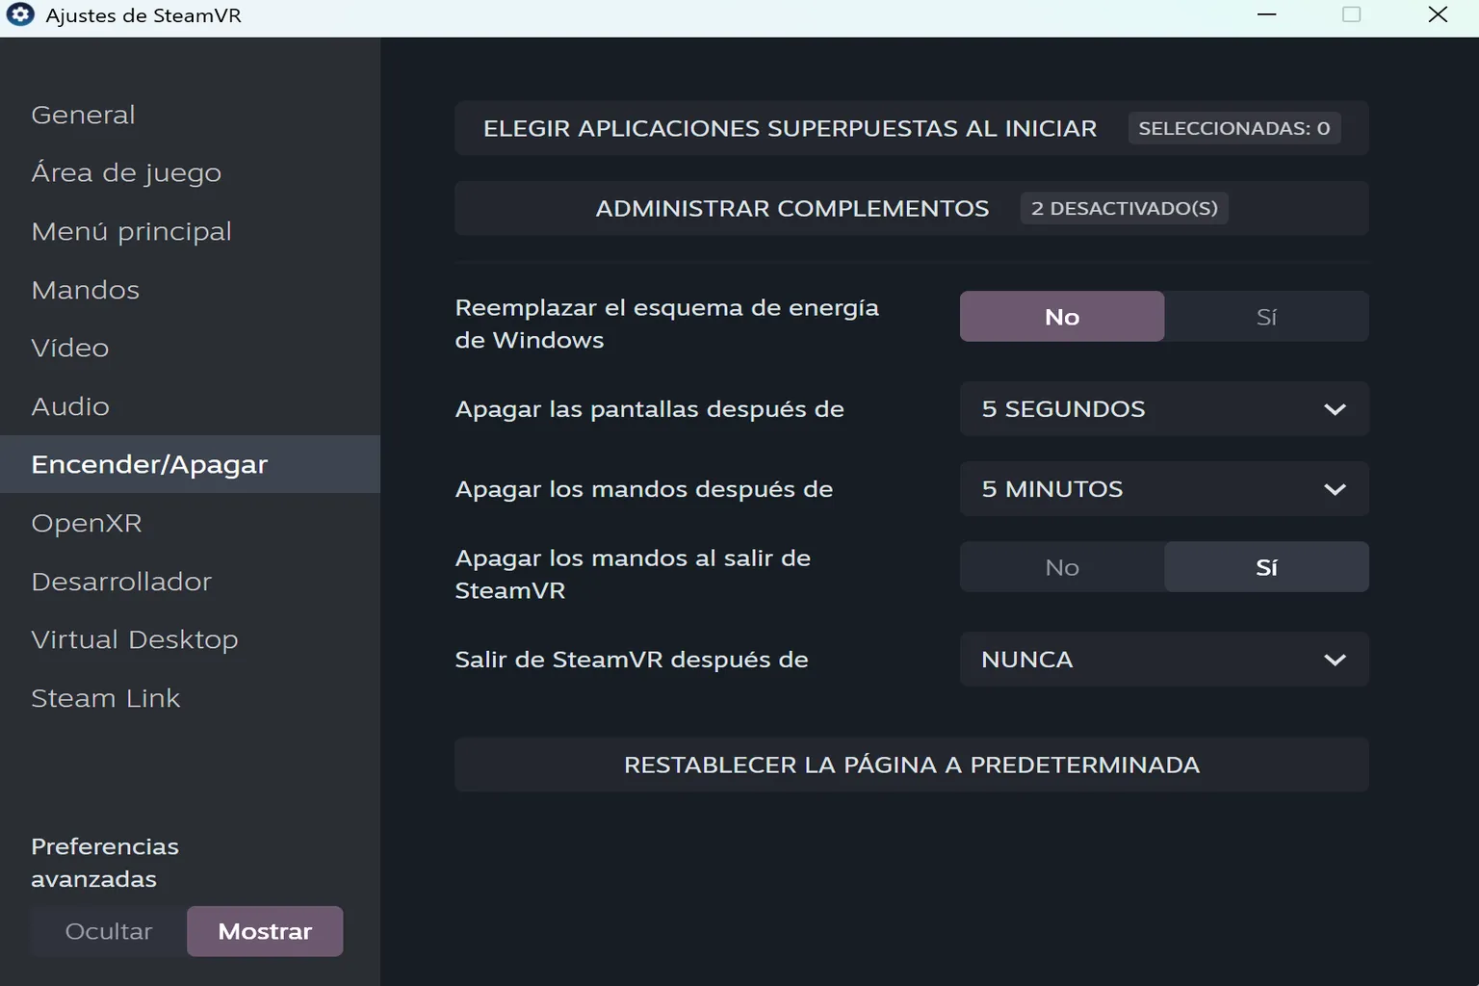Screen dimensions: 1479x986
Task: Hide advanced preferences with Ocultar
Action: click(109, 931)
